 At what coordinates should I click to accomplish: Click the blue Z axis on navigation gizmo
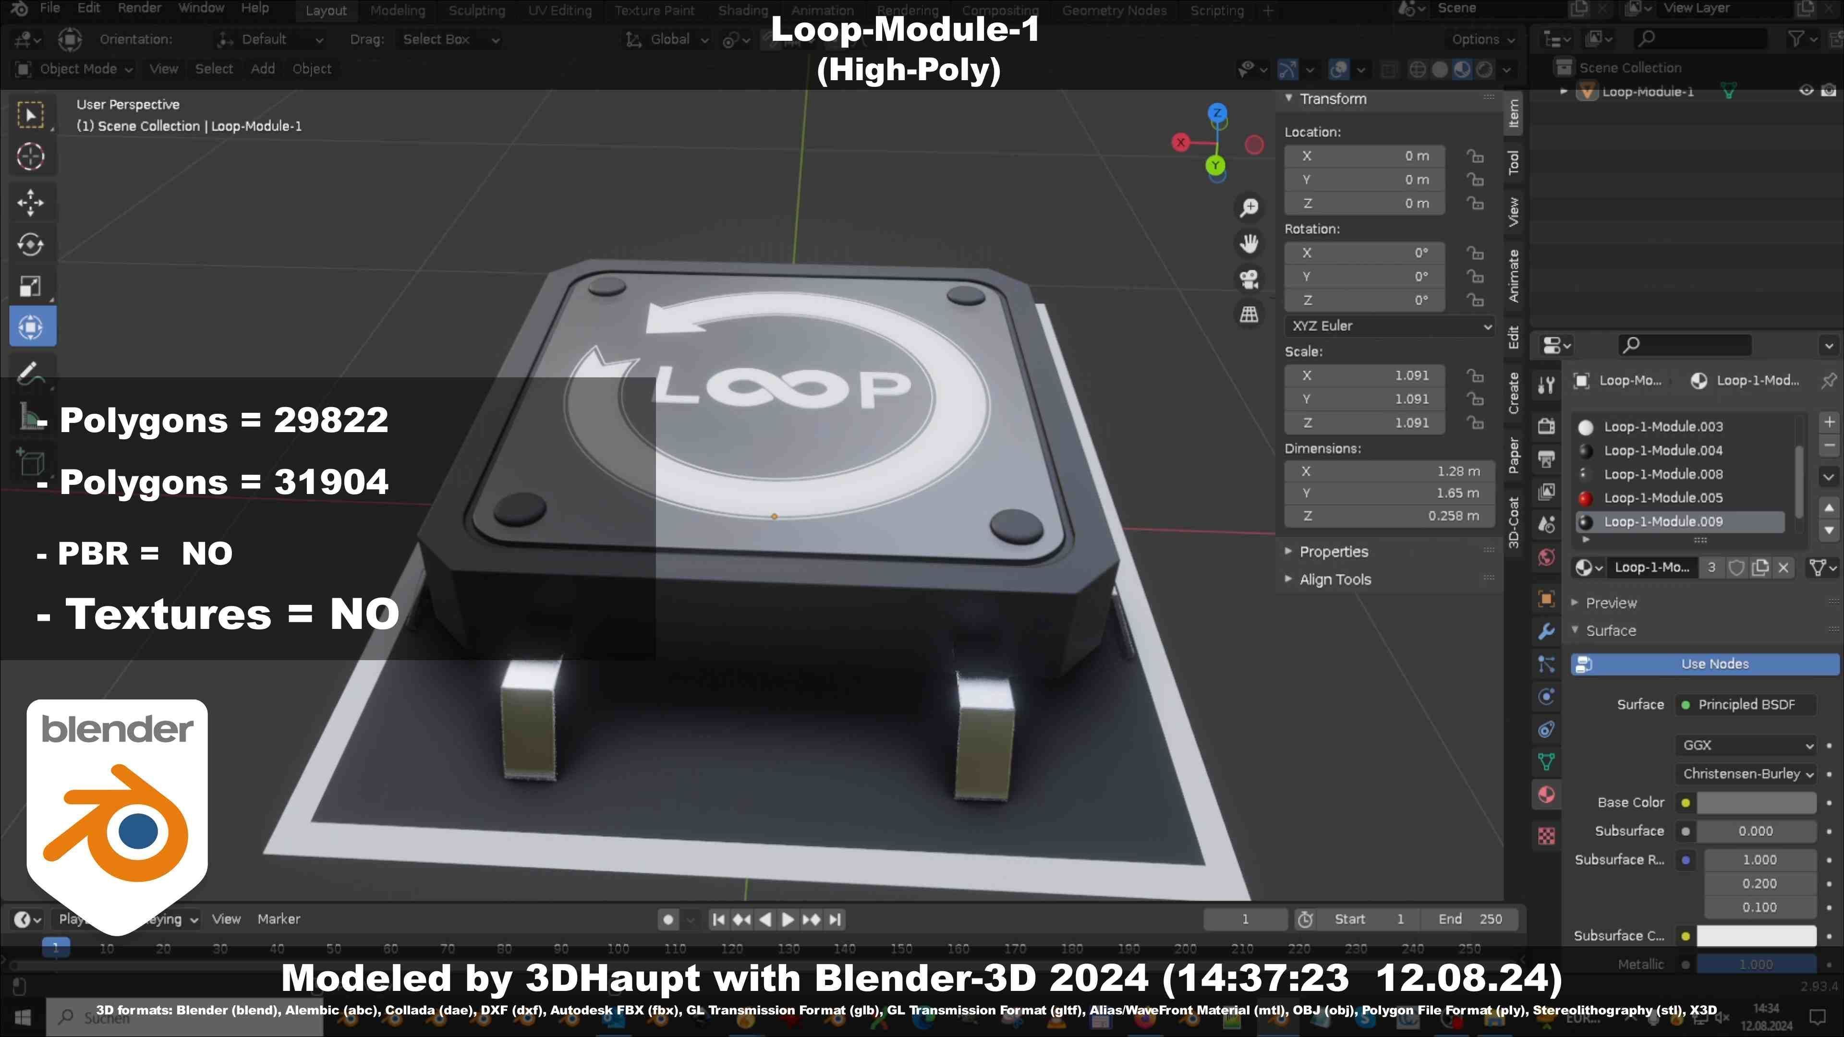[x=1217, y=112]
